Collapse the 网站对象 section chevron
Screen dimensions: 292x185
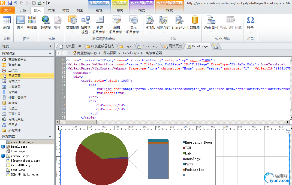coord(50,53)
